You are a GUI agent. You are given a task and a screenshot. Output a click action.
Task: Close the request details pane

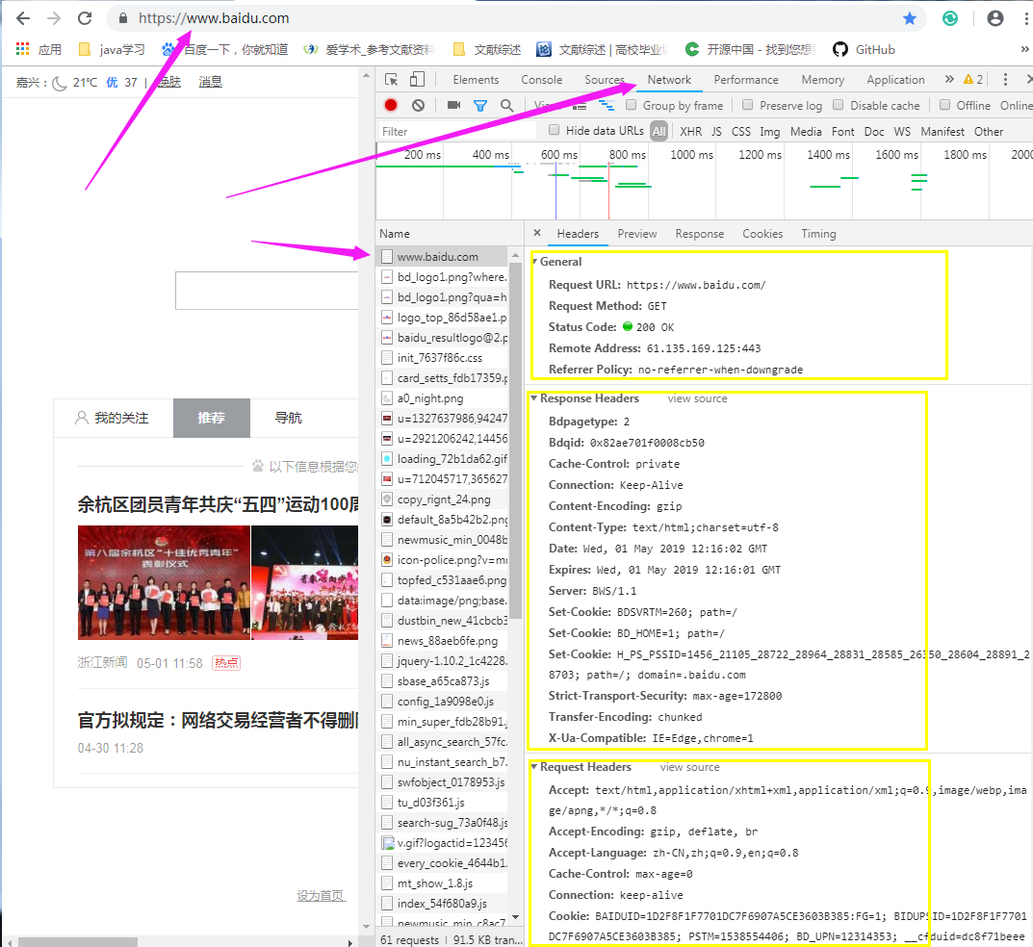click(x=537, y=233)
